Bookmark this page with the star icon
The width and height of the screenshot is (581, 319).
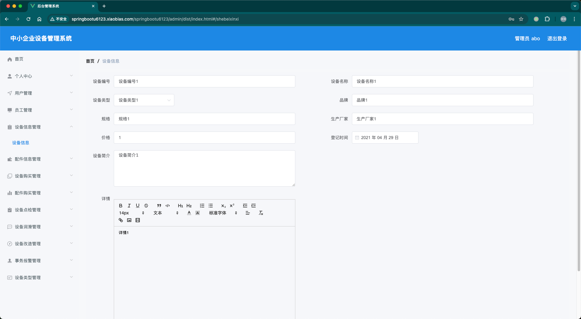pyautogui.click(x=521, y=19)
